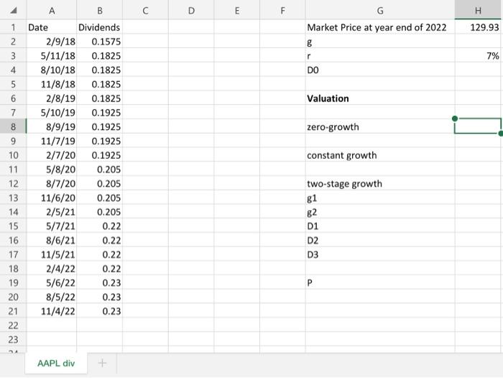The width and height of the screenshot is (503, 378).
Task: Select column D header
Action: pyautogui.click(x=191, y=10)
